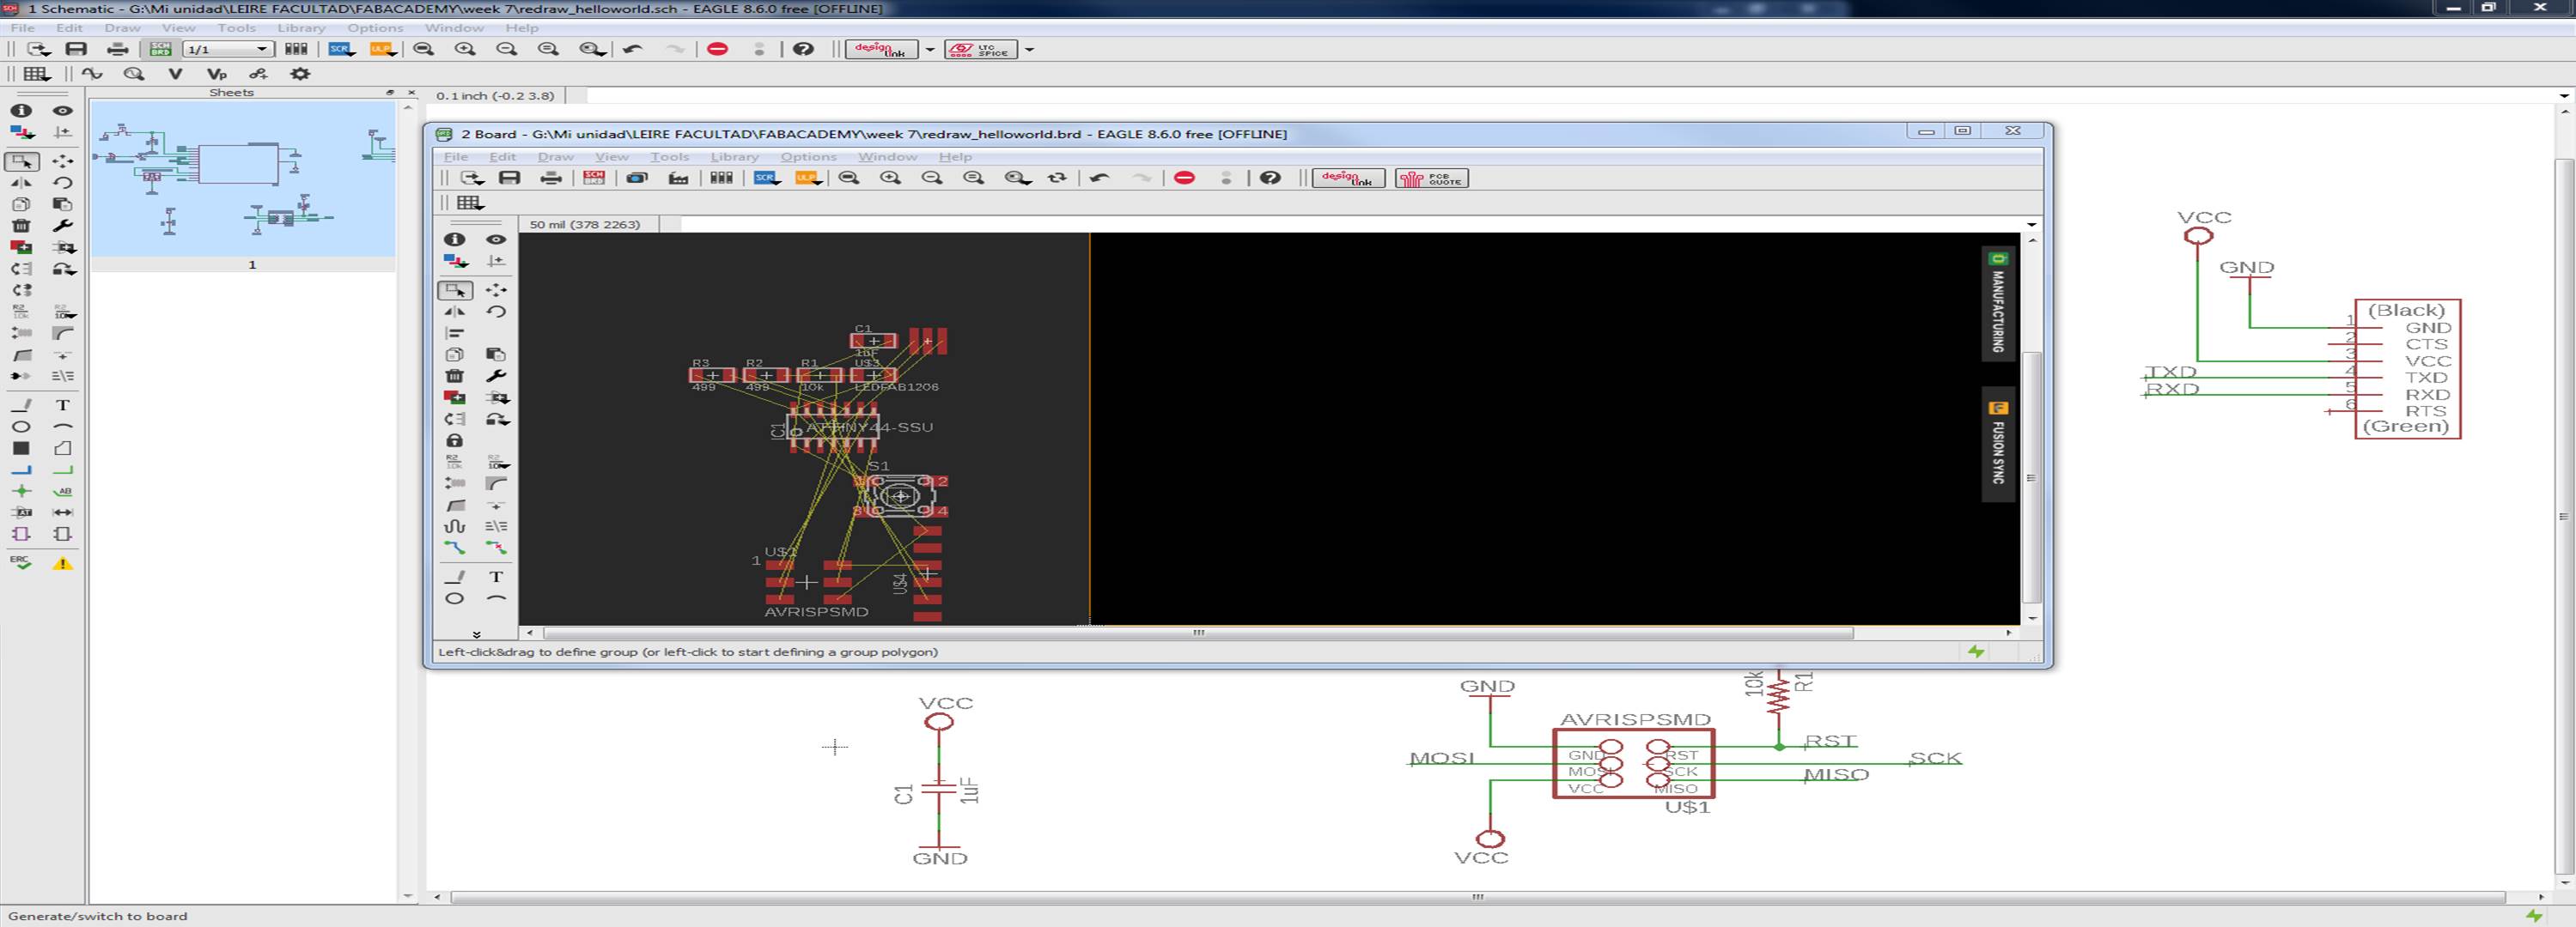Click the PCB Quote button
The width and height of the screenshot is (2576, 927).
pos(1431,178)
